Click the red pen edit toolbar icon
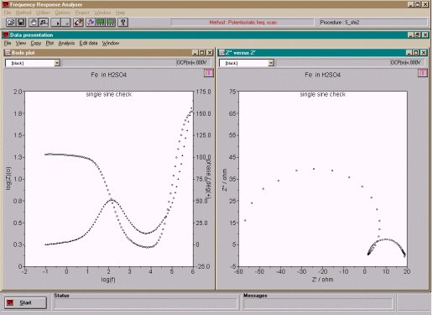This screenshot has width=433, height=315. click(x=78, y=23)
